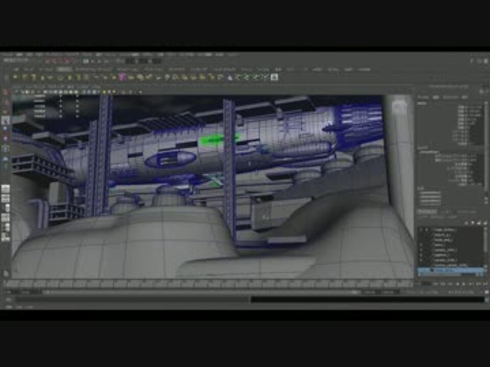Viewport: 490px width, 367px height.
Task: Click a frame on the time slider ruler
Action: 209,284
